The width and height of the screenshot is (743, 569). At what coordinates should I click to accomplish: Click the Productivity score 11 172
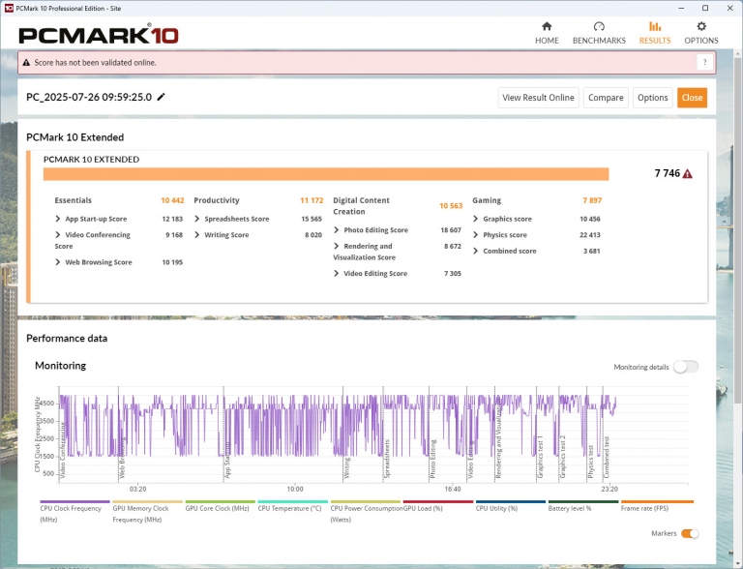312,200
